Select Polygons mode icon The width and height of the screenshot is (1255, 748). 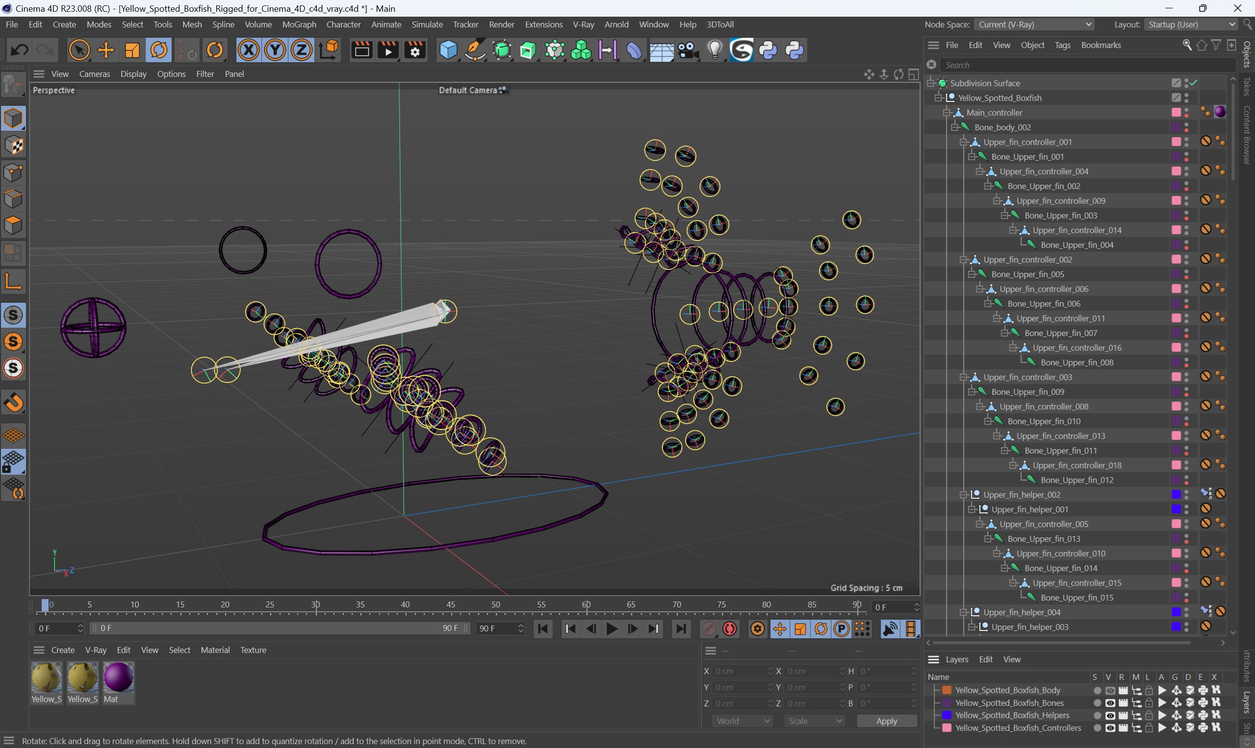coord(13,225)
